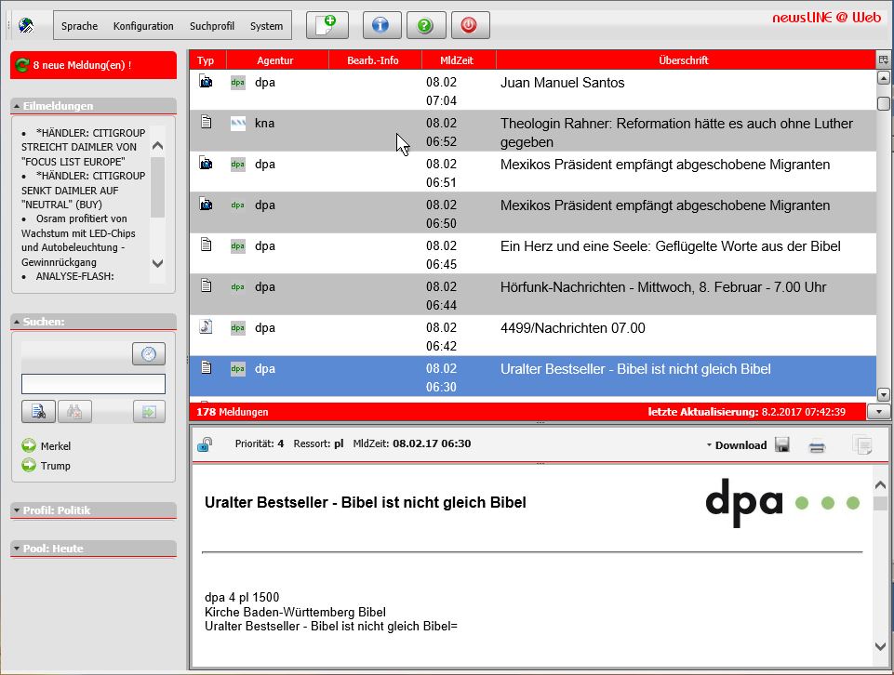Click the new document icon with green plus
This screenshot has width=894, height=675.
coord(327,25)
